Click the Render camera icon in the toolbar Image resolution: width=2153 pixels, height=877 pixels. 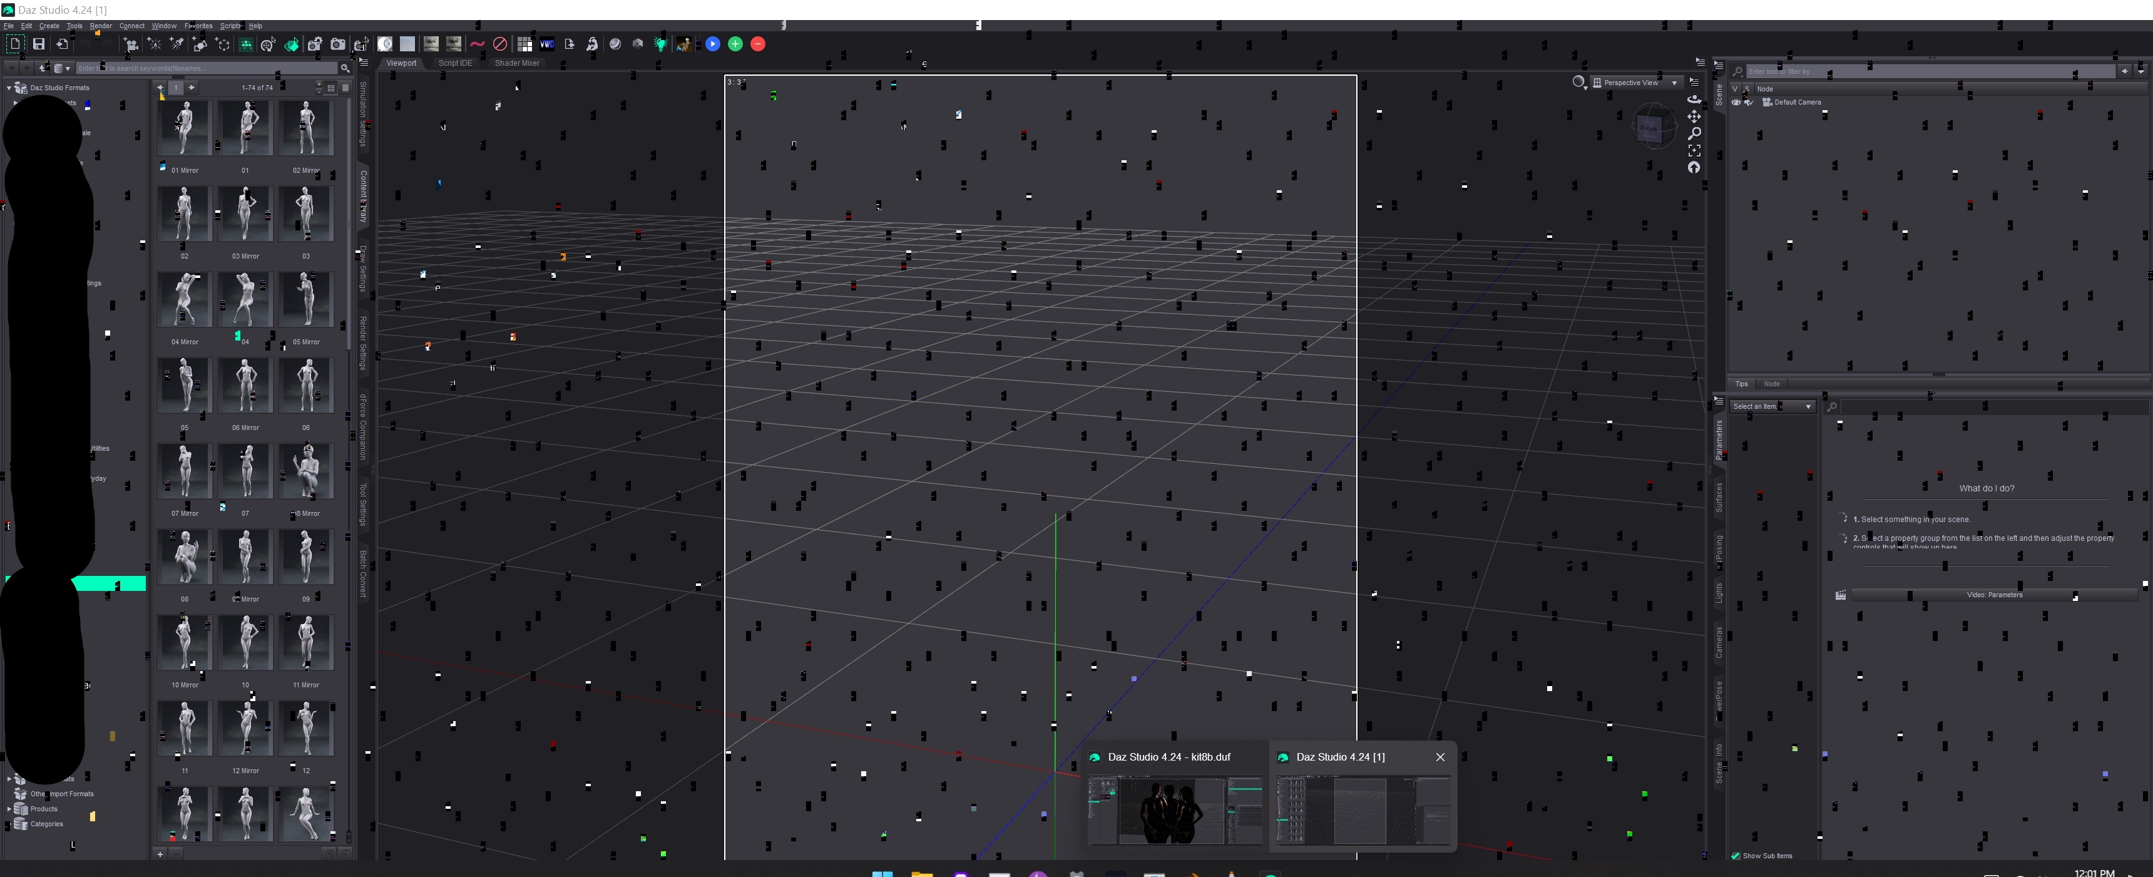point(338,44)
